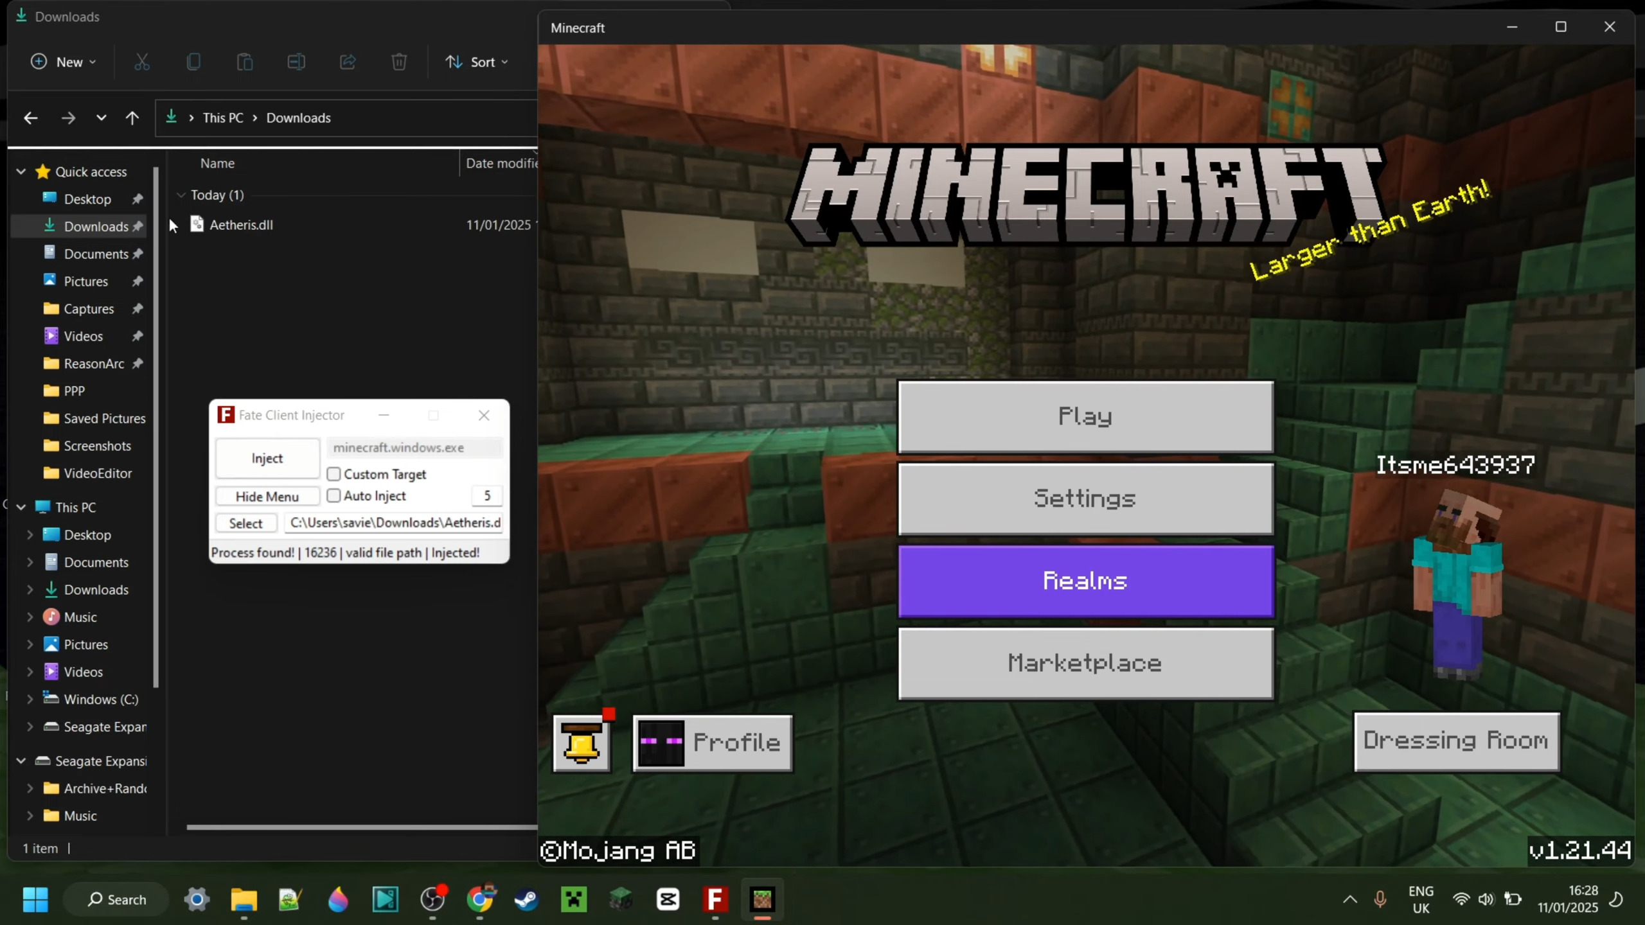The height and width of the screenshot is (925, 1645).
Task: Collapse the This PC tree node
Action: (21, 507)
